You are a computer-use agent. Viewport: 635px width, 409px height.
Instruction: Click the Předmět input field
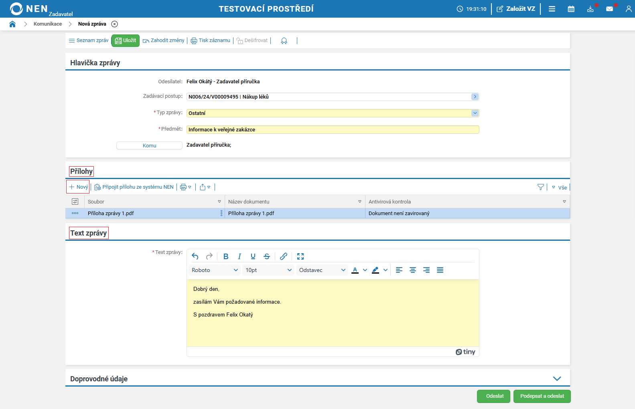click(333, 130)
